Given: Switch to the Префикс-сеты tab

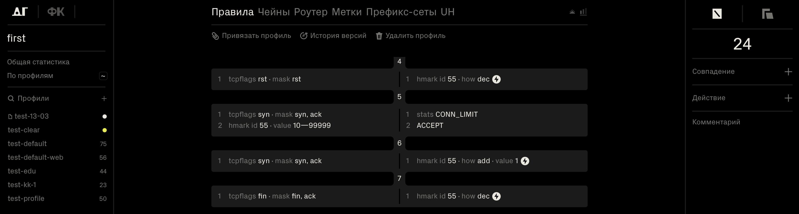Looking at the screenshot, I should click(401, 12).
